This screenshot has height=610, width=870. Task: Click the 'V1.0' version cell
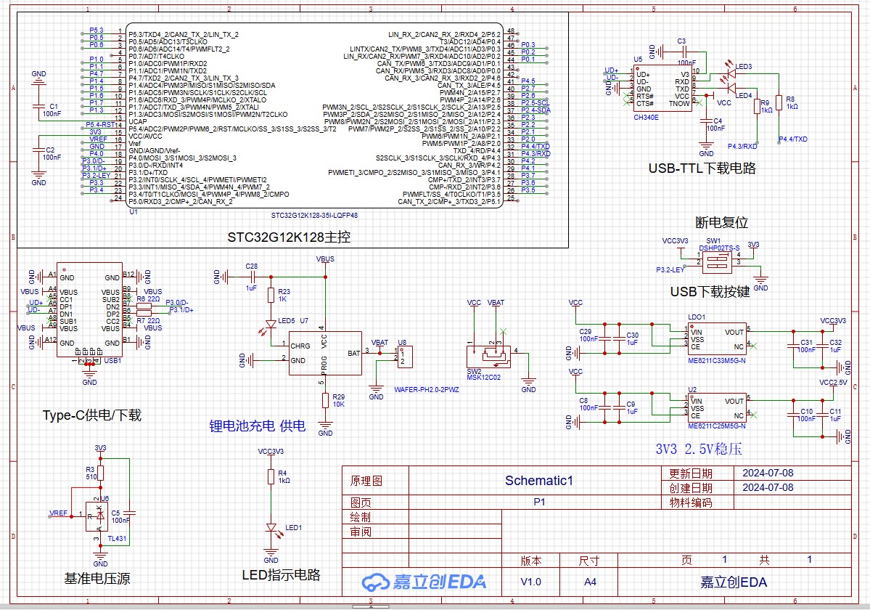point(530,582)
